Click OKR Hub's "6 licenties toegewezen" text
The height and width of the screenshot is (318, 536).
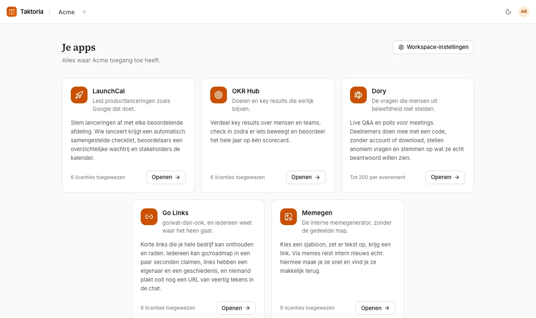[x=237, y=177]
